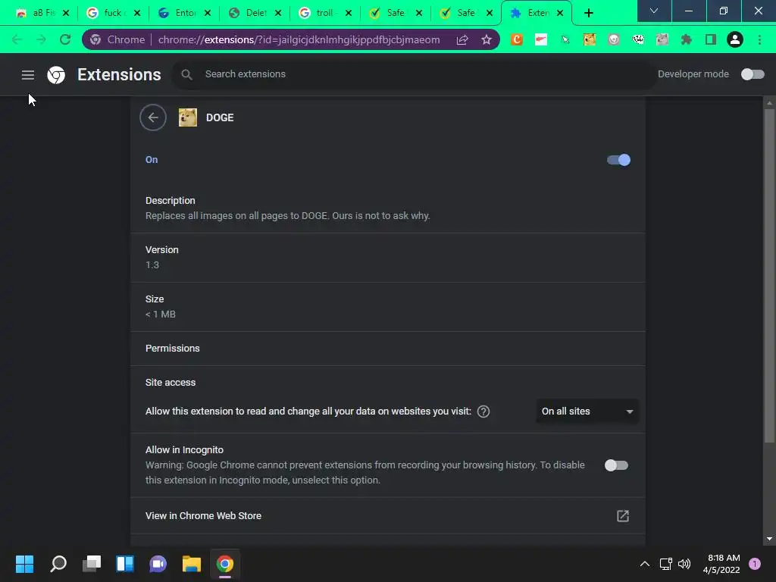The height and width of the screenshot is (582, 776).
Task: Open the Extensions puzzle piece menu
Action: (x=687, y=39)
